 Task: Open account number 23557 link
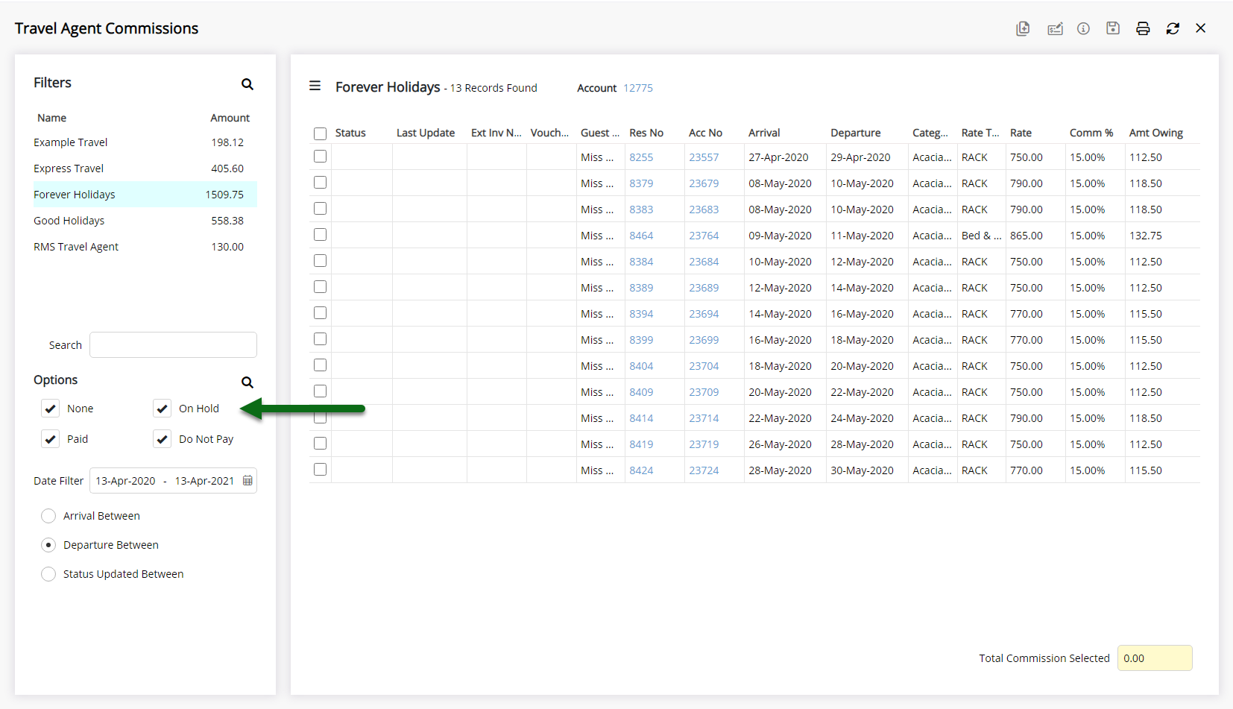click(704, 157)
